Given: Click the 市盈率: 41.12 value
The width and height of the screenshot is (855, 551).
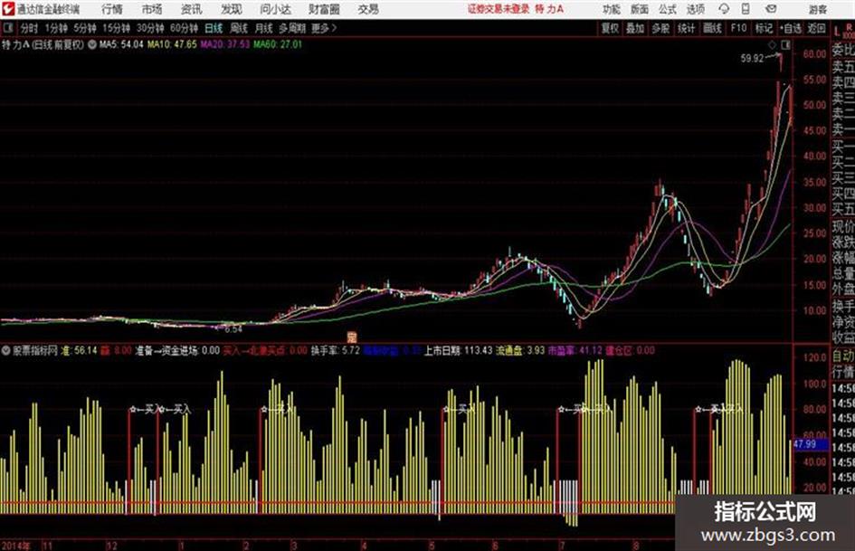Looking at the screenshot, I should 575,351.
